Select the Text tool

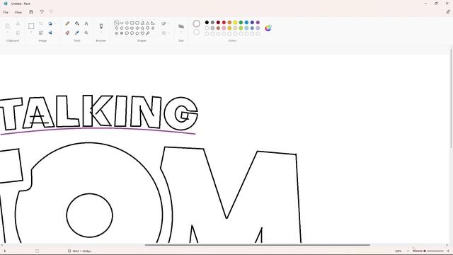coord(86,23)
